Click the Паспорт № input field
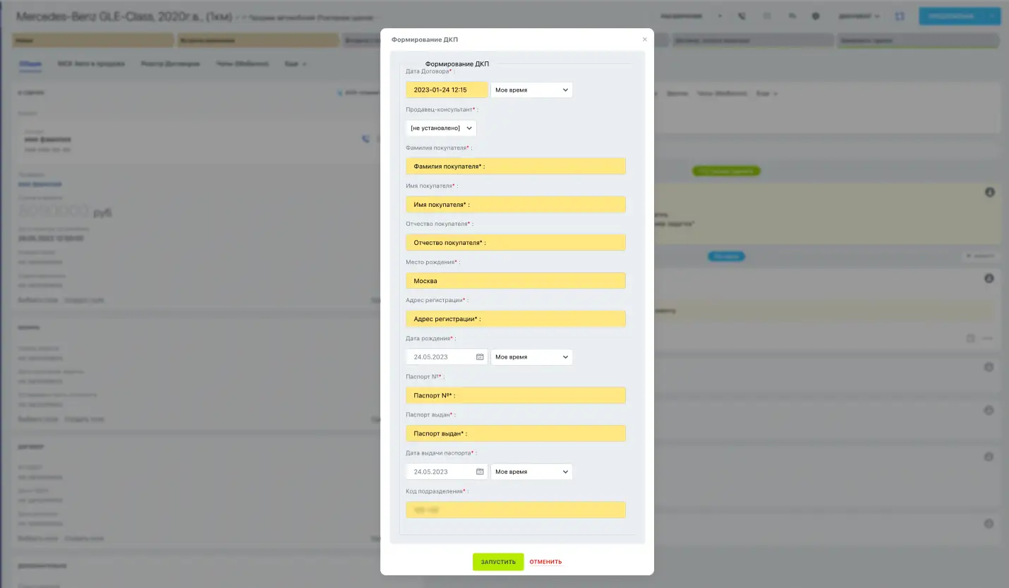Viewport: 1009px width, 588px height. 516,395
